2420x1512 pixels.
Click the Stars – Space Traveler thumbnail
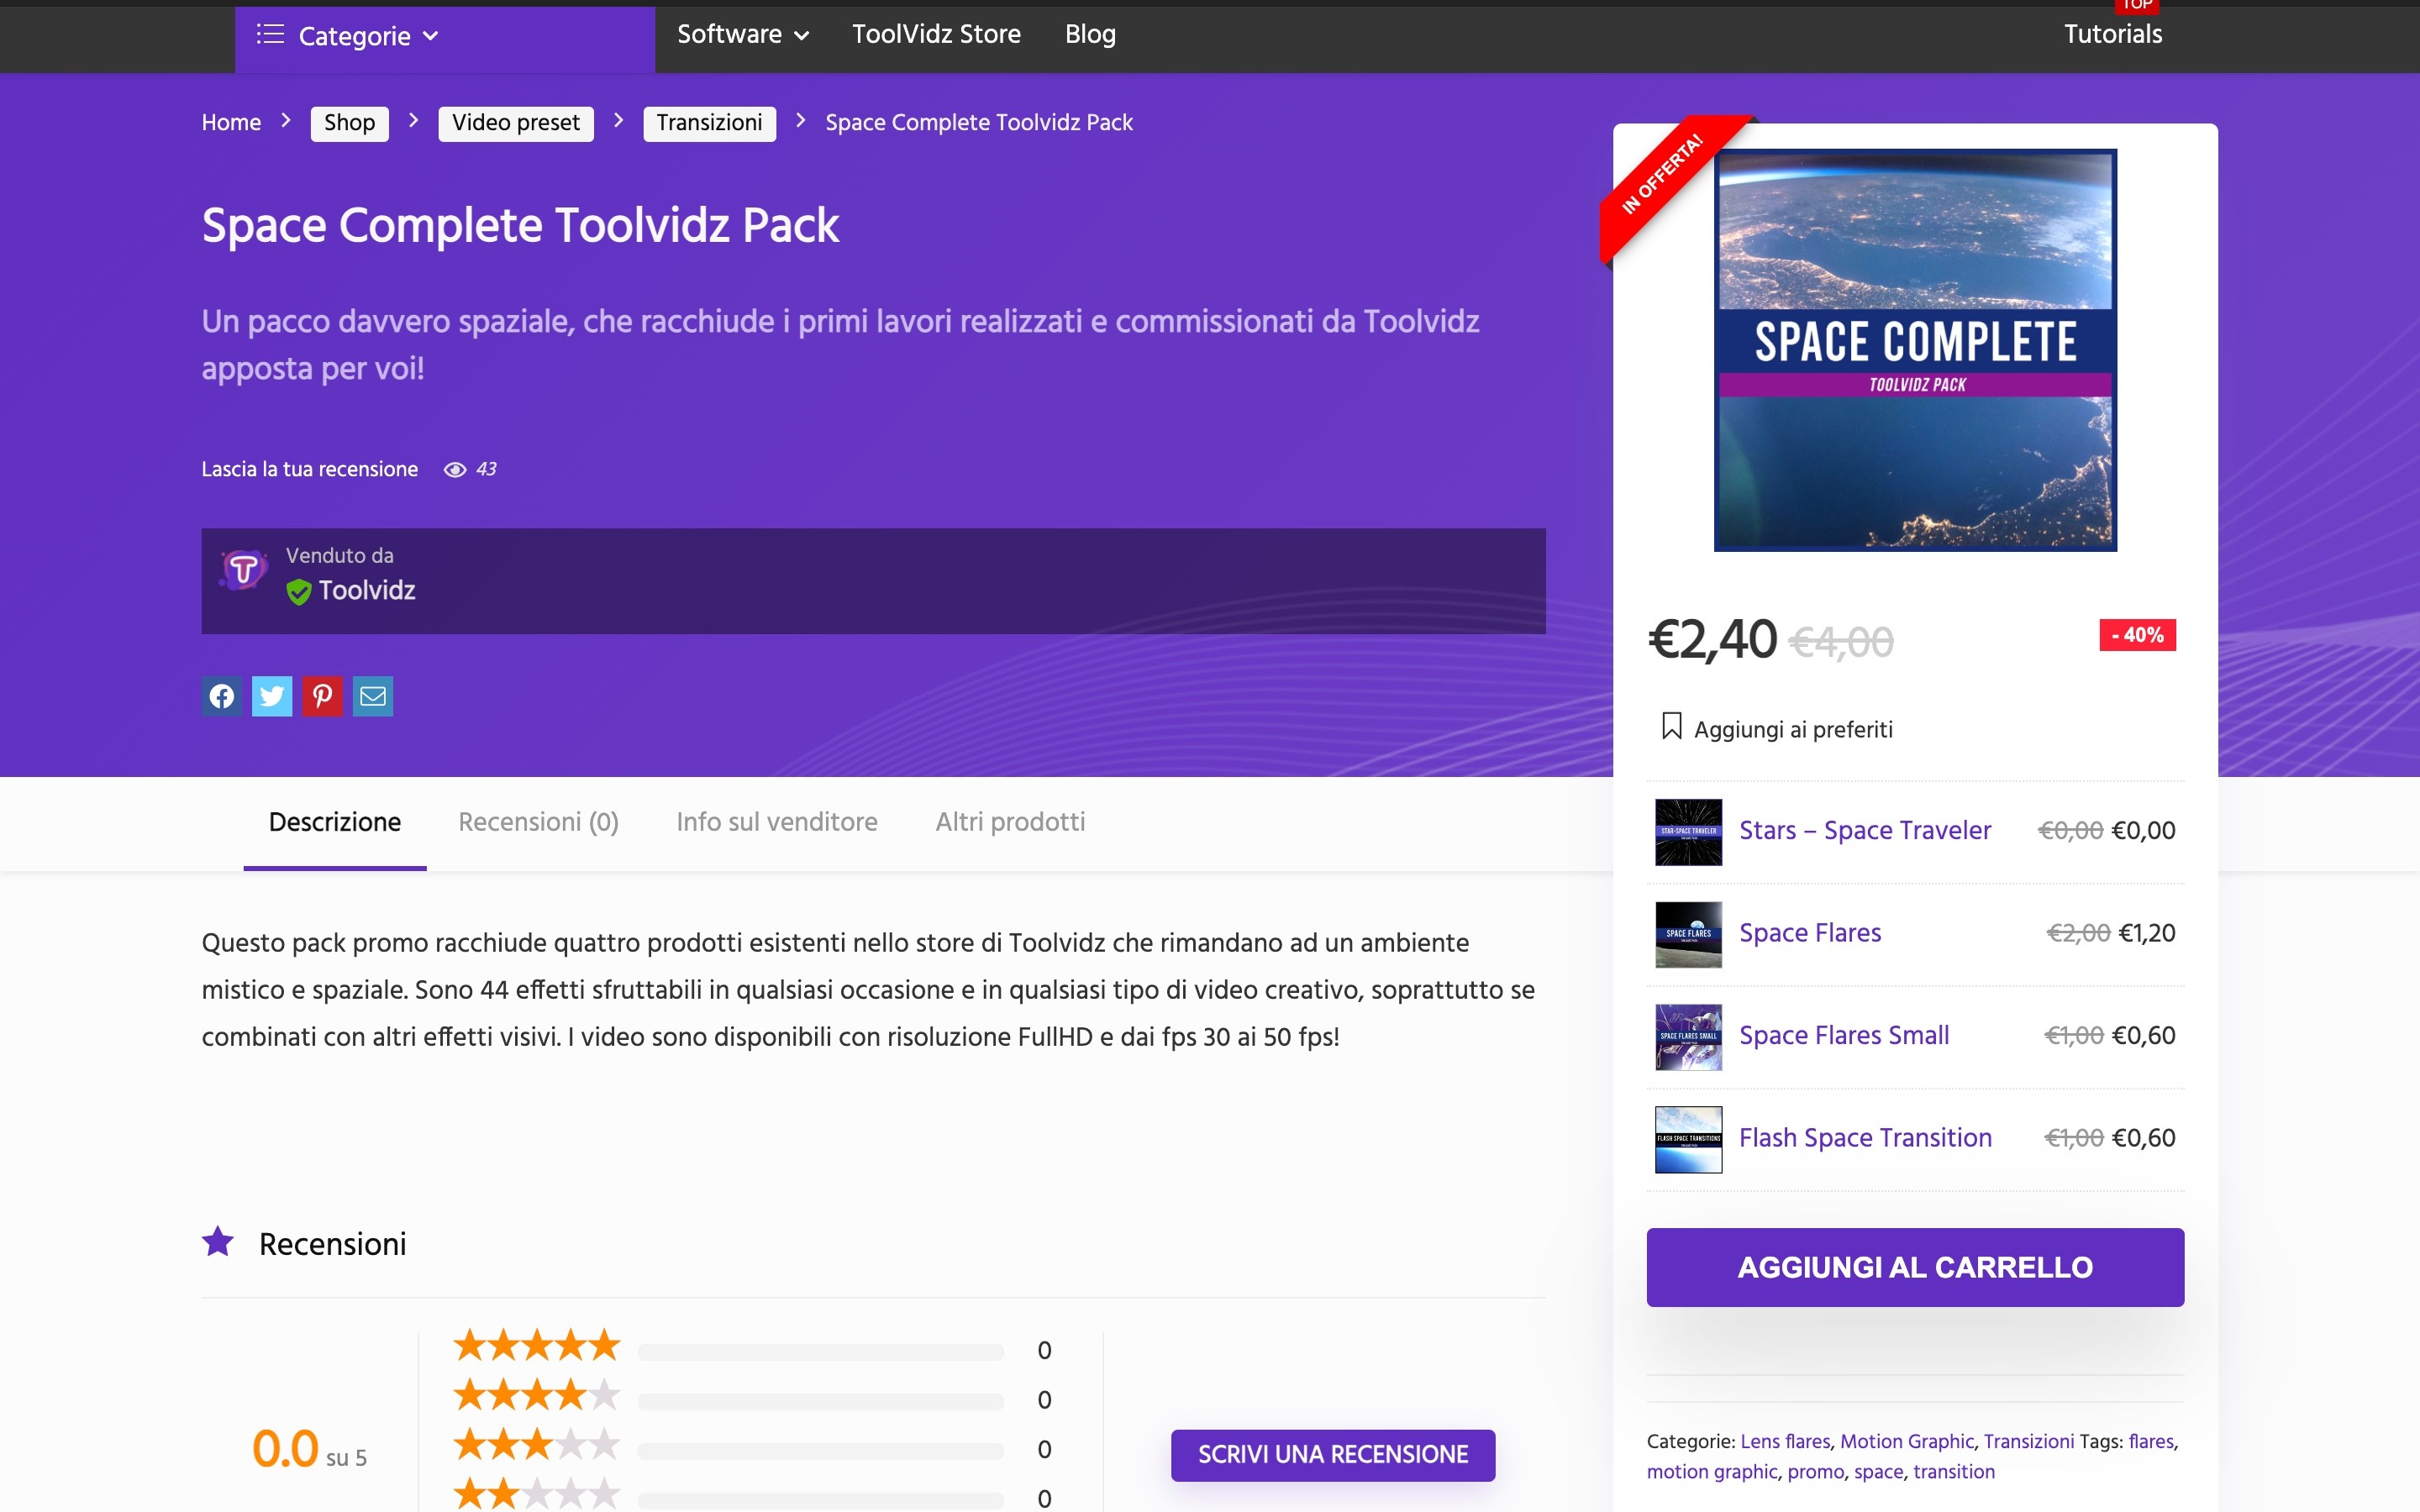point(1688,831)
